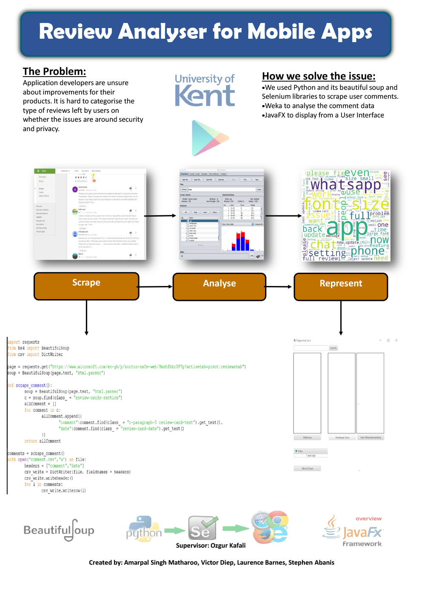Click the "Supervisor: Ozgur Kafali" text
Screen dimensions: 422x597
tap(211, 545)
